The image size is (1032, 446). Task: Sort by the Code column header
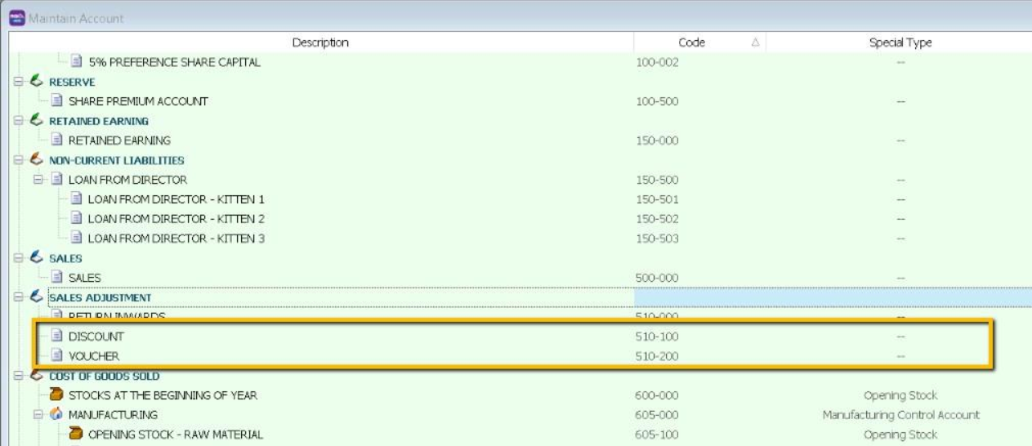(691, 42)
